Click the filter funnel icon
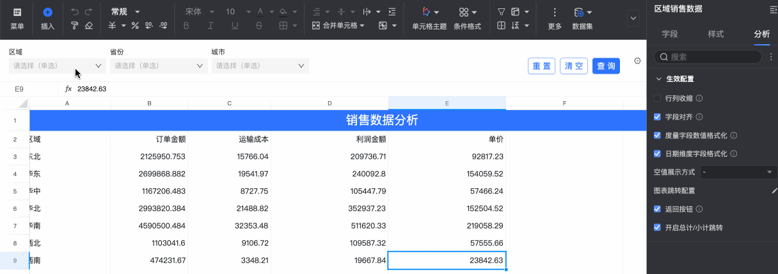The height and width of the screenshot is (274, 778). pyautogui.click(x=502, y=12)
